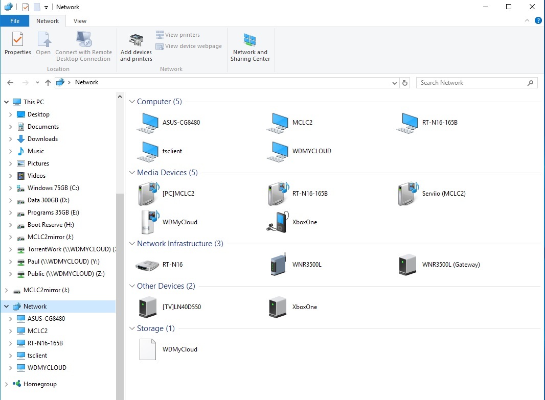Open recent locations dropdown arrow
The image size is (545, 400).
[x=37, y=83]
